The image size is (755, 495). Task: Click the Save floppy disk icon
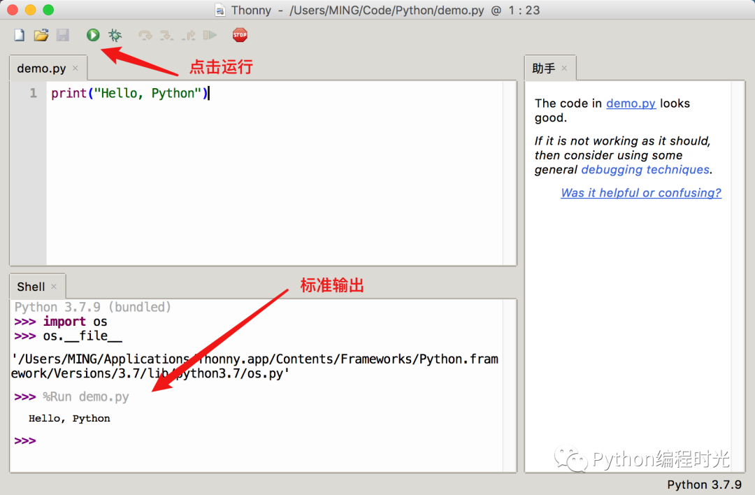coord(63,35)
